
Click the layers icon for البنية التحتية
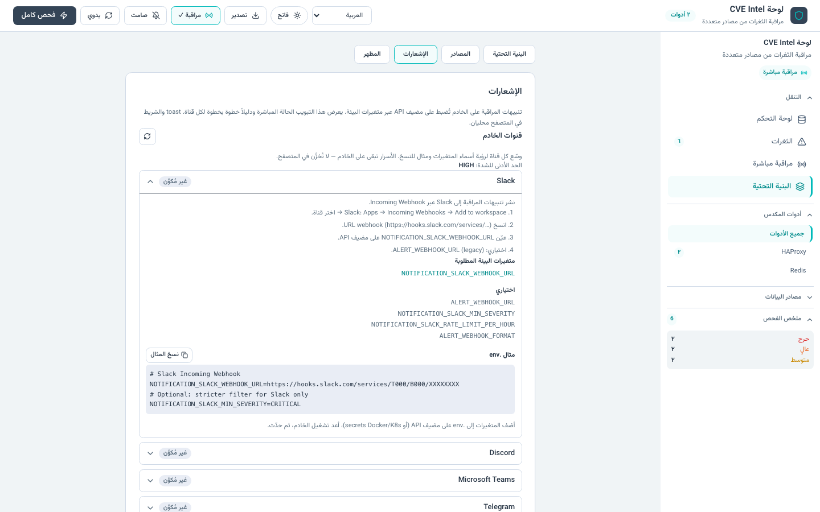[800, 187]
